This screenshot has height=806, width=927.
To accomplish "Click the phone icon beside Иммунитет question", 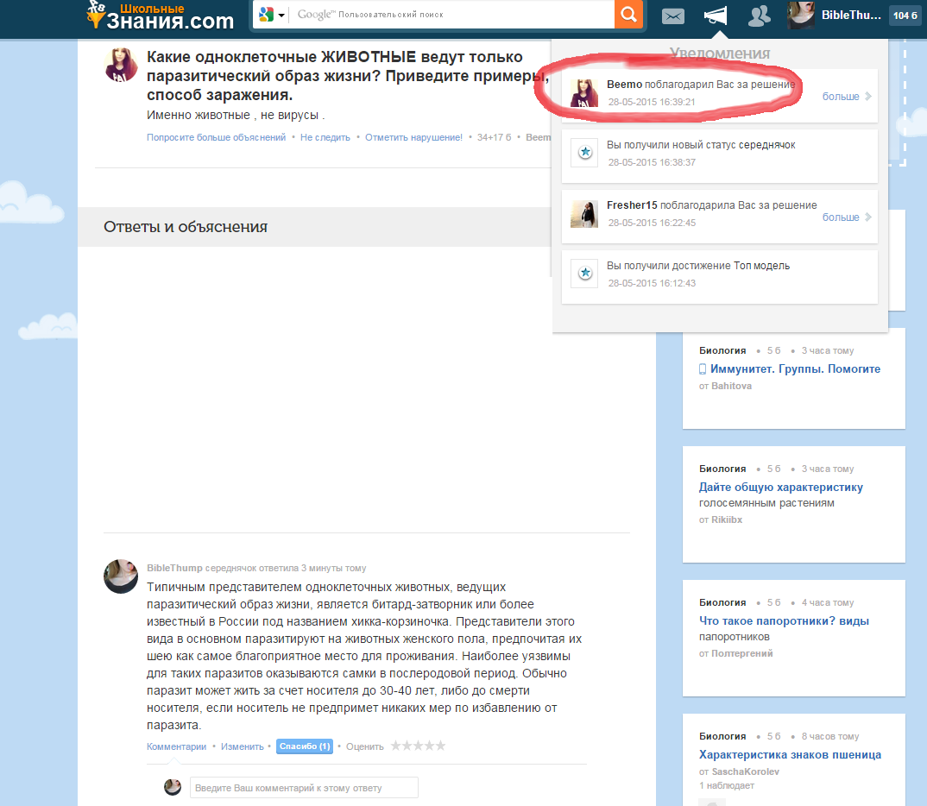I will pyautogui.click(x=703, y=368).
